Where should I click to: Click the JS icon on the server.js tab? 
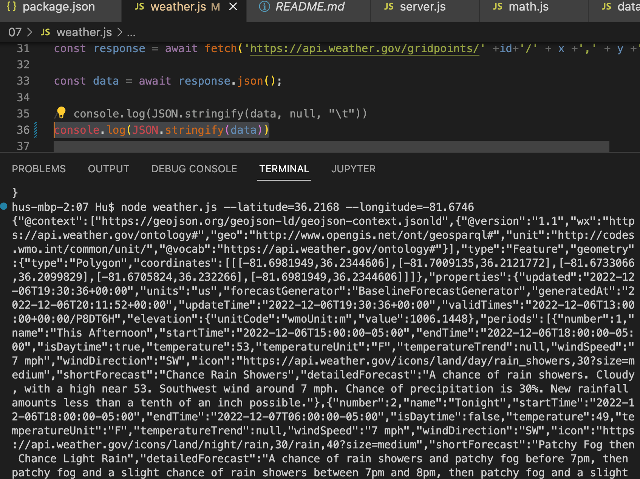(389, 6)
